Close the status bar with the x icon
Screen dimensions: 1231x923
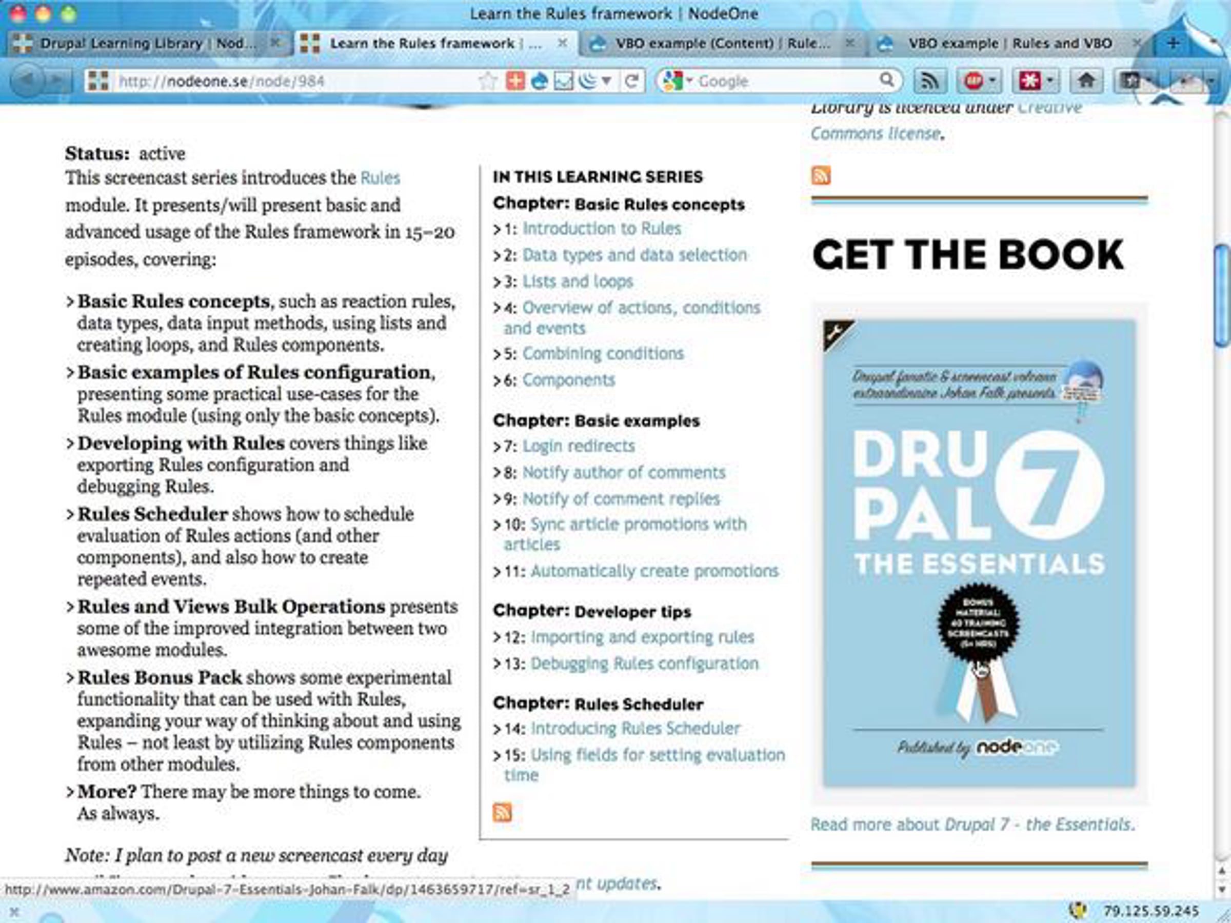pyautogui.click(x=14, y=911)
